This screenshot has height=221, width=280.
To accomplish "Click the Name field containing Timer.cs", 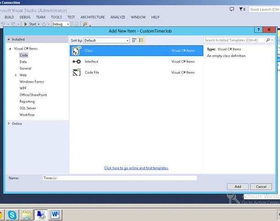I will click(120, 178).
